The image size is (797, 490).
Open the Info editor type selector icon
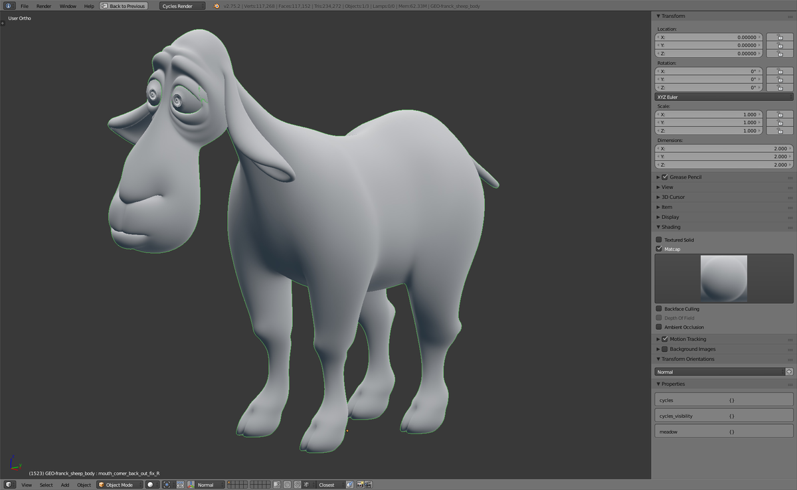[10, 6]
